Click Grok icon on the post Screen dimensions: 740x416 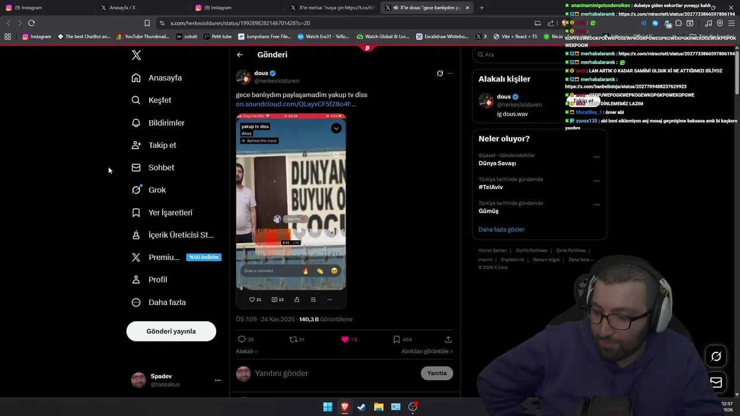[x=440, y=73]
